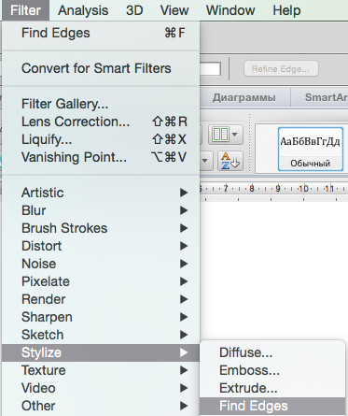
Task: Expand the Sharpen submenu arrow
Action: coord(184,317)
